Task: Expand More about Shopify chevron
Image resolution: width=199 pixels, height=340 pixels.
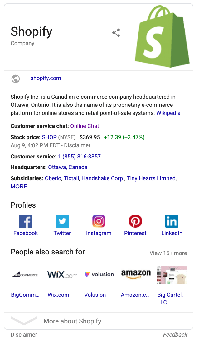Action: (24, 321)
